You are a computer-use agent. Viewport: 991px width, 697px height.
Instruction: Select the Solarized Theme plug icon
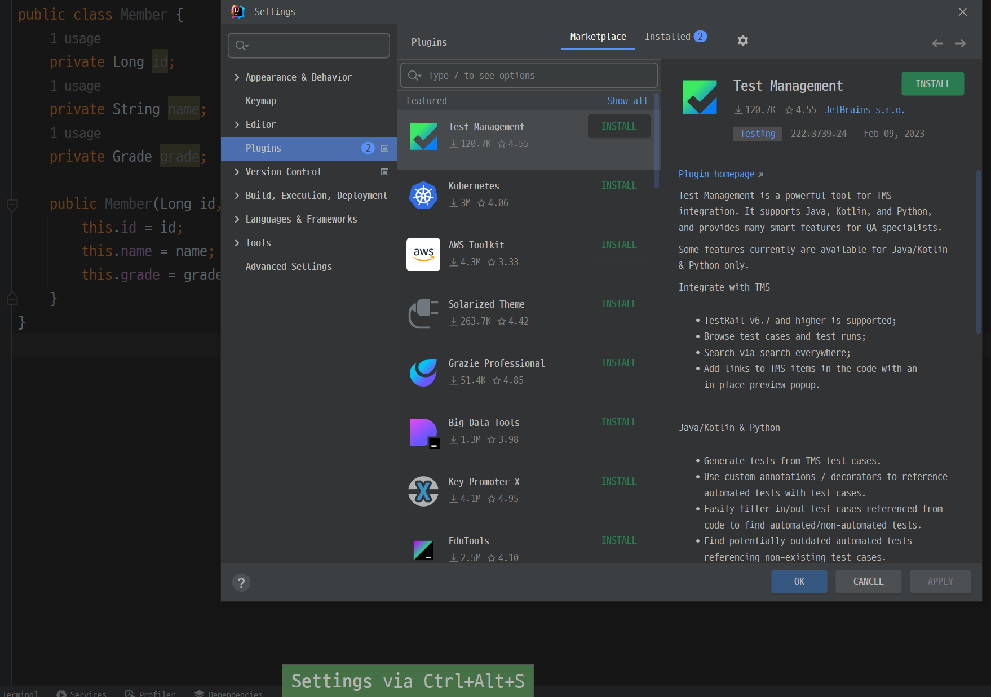[423, 314]
